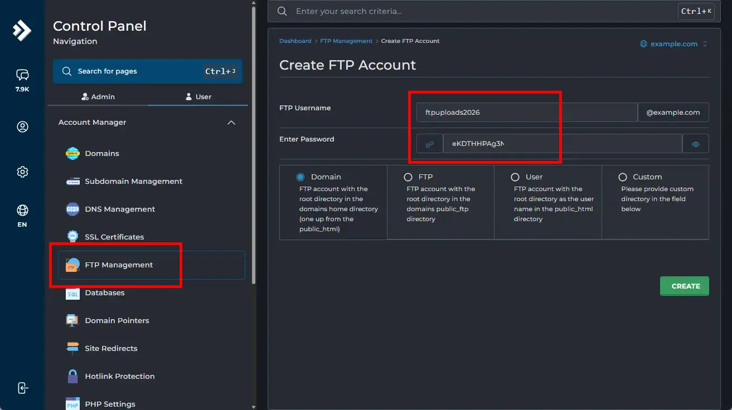Image resolution: width=732 pixels, height=410 pixels.
Task: Select the FTP root directory radio option
Action: click(x=408, y=177)
